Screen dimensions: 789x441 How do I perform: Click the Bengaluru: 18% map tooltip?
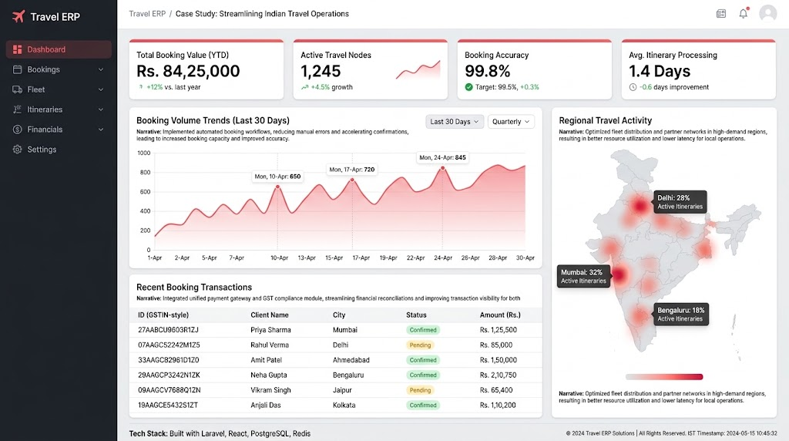[x=681, y=314]
